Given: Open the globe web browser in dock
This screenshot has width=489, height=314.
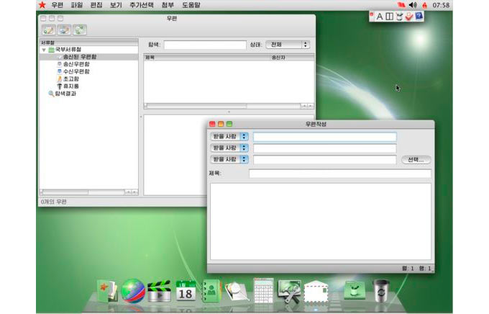Looking at the screenshot, I should point(133,290).
